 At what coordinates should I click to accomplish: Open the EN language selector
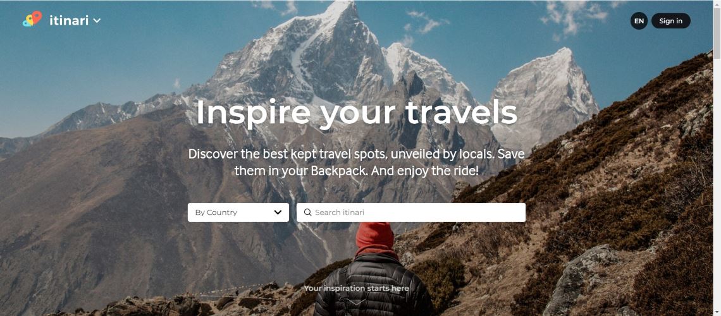point(639,21)
